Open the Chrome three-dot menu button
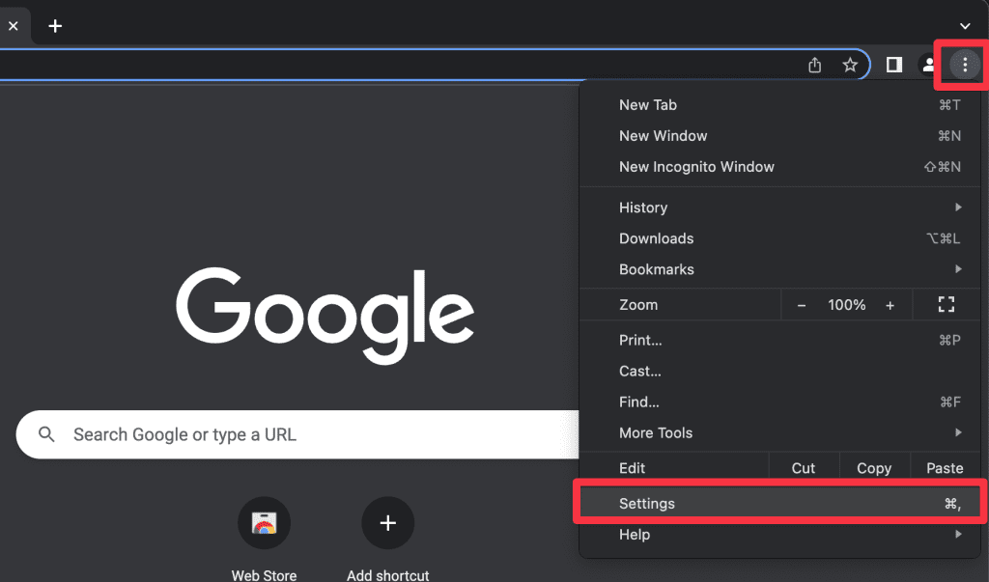The image size is (989, 582). [965, 65]
